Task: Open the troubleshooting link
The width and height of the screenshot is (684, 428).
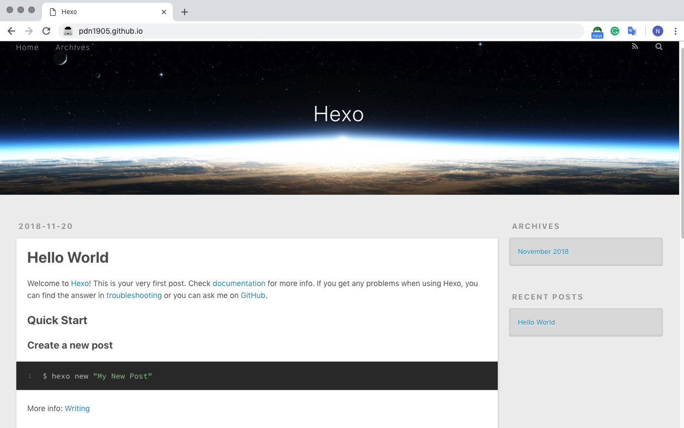Action: coord(134,295)
